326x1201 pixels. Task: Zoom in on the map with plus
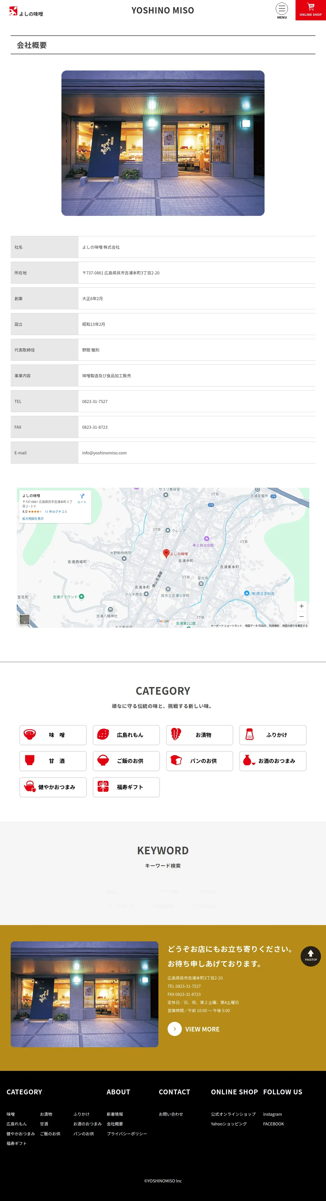point(301,606)
